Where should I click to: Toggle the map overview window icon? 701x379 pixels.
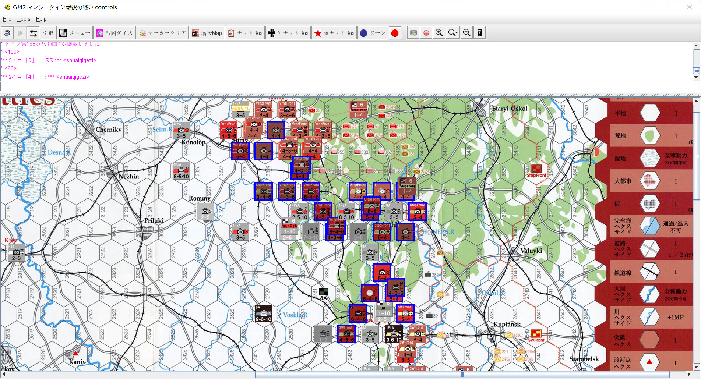pos(413,33)
